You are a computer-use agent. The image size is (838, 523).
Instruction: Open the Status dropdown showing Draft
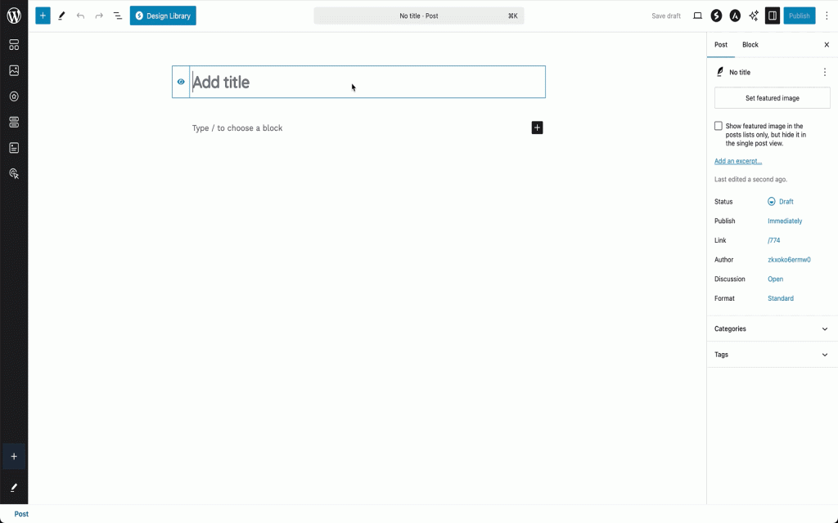[782, 201]
